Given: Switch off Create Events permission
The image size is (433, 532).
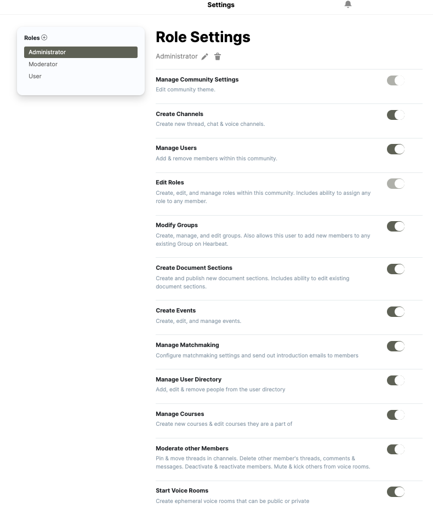Looking at the screenshot, I should tap(396, 312).
